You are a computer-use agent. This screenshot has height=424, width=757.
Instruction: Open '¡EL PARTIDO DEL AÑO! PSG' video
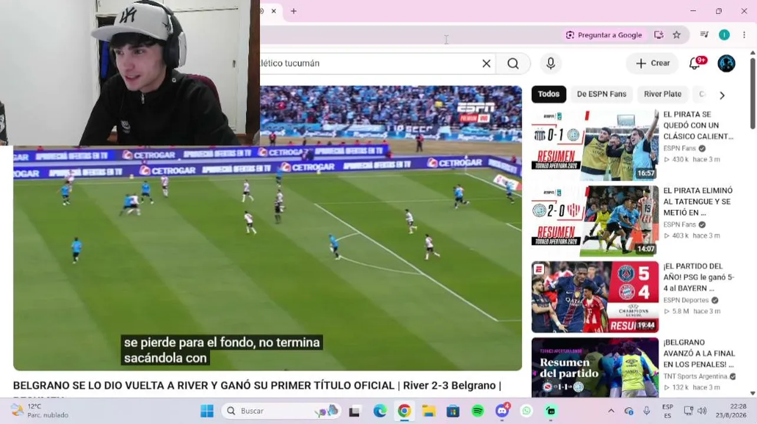point(698,277)
